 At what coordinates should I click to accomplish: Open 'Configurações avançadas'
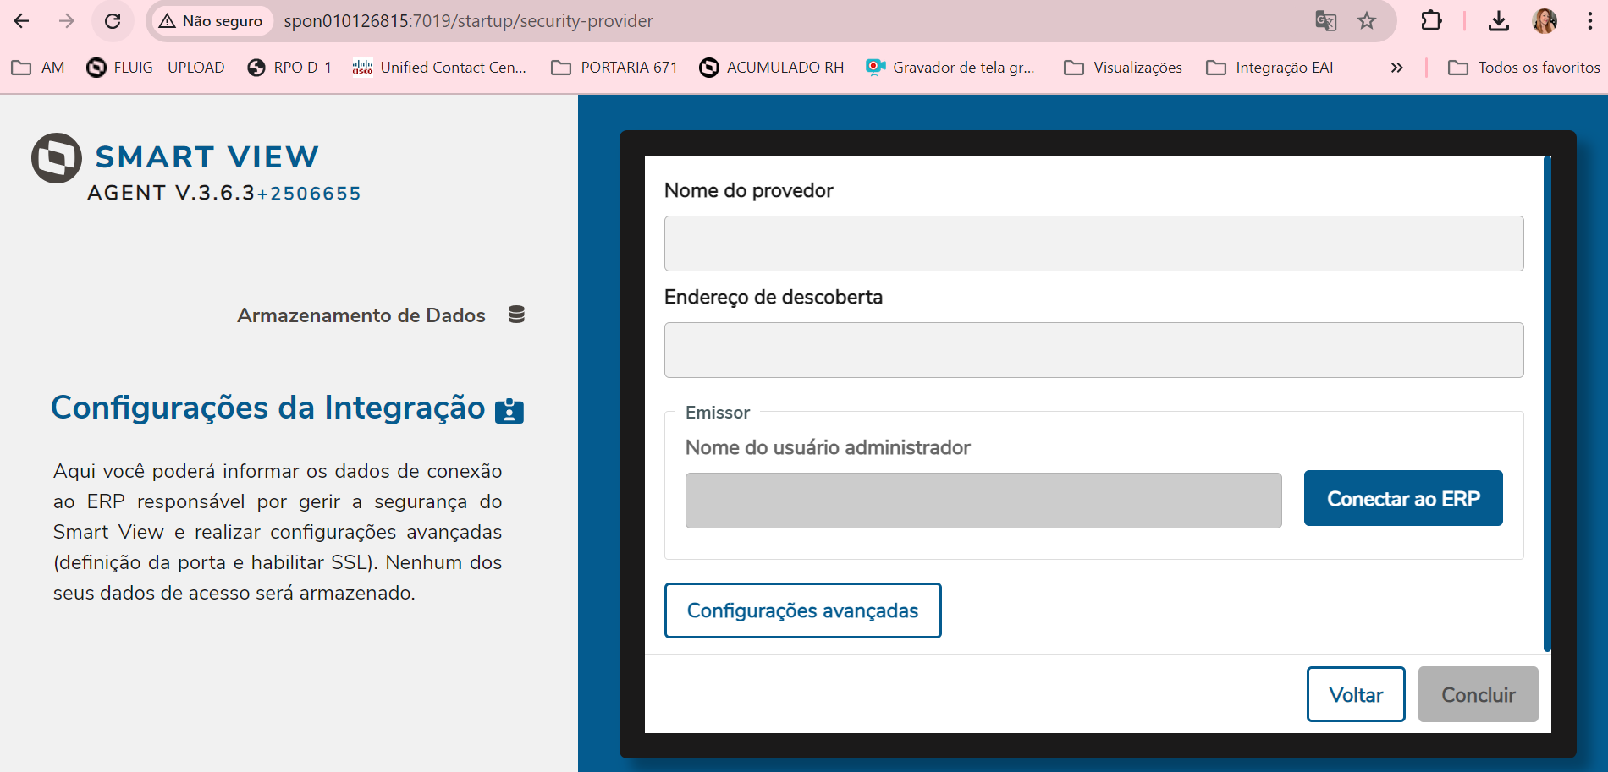(x=802, y=610)
